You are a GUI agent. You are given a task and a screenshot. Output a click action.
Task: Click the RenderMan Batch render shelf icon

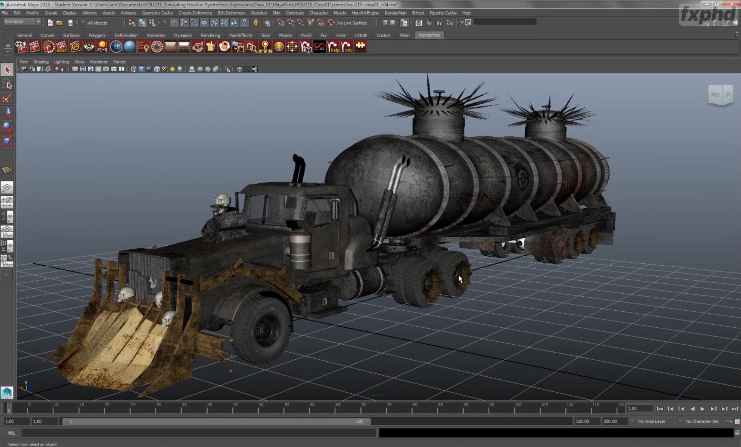[62, 47]
